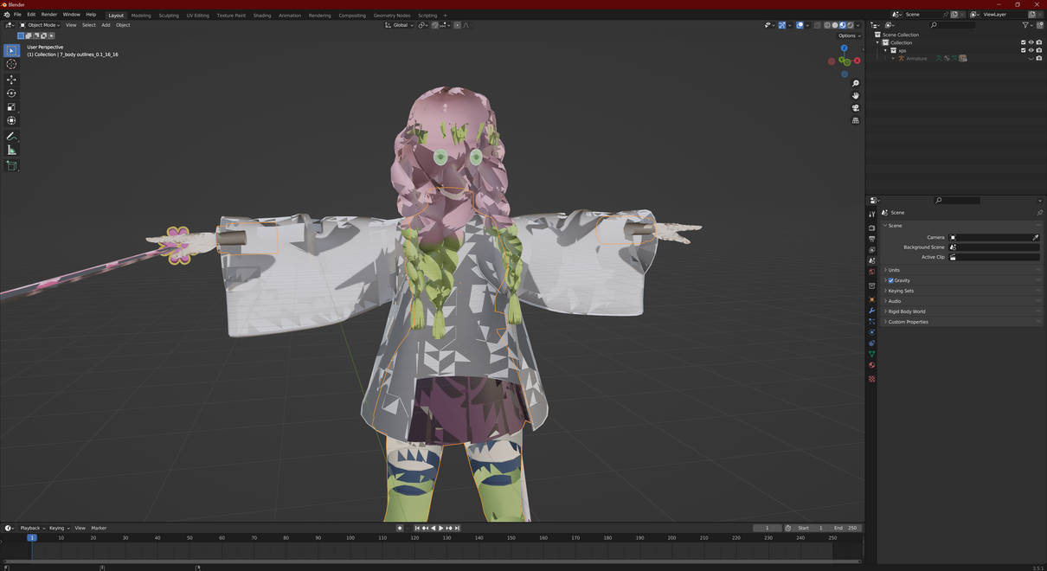
Task: Select the Move tool in toolbar
Action: pyautogui.click(x=11, y=79)
